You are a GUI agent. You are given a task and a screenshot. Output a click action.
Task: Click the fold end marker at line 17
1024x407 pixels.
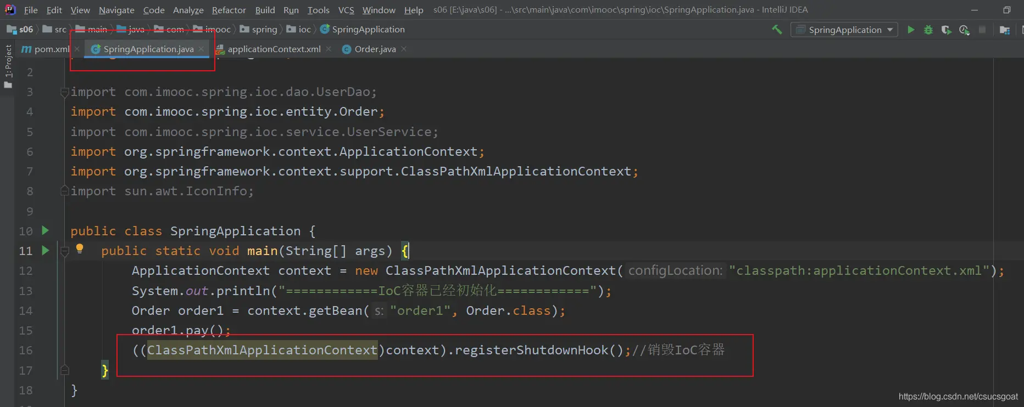point(64,370)
